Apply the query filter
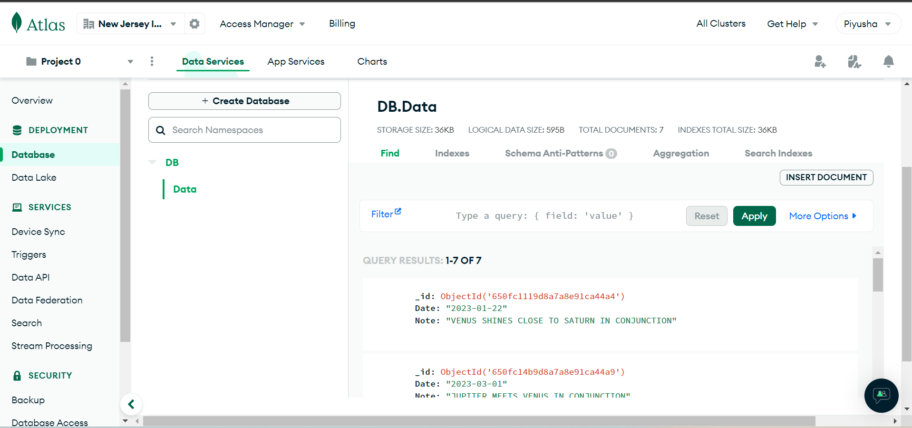The image size is (912, 428). [754, 216]
